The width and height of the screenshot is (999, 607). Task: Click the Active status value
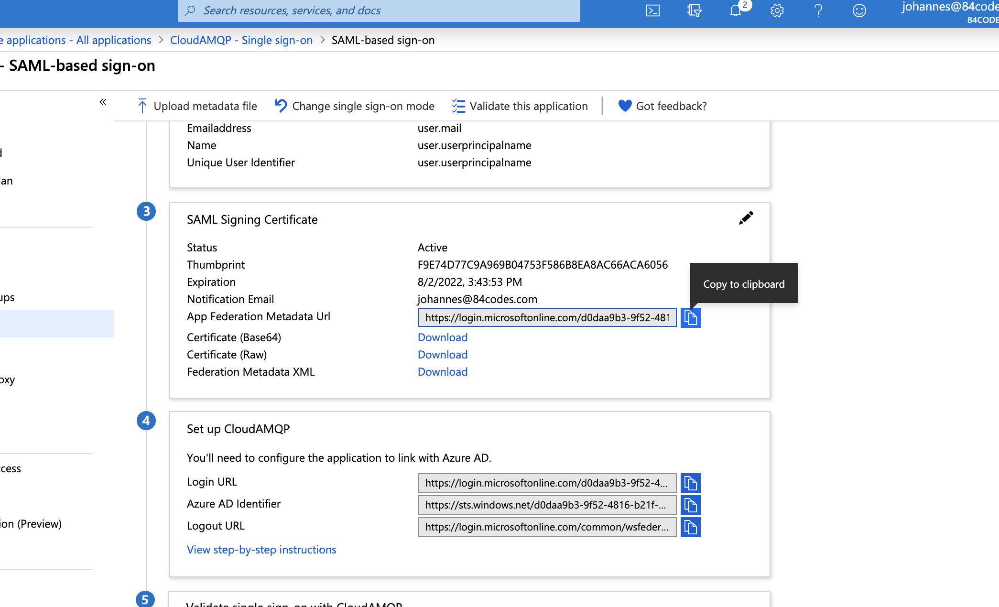point(433,248)
